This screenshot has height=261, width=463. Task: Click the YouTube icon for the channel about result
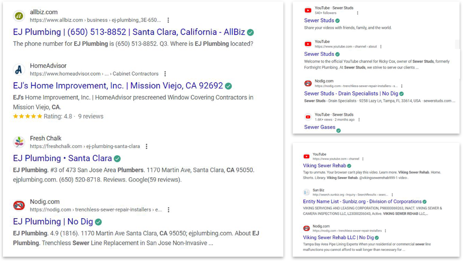308,44
